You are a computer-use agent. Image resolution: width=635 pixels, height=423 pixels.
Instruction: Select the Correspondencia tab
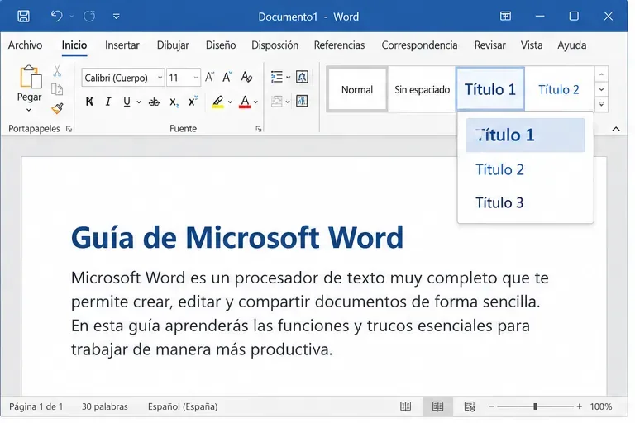point(419,45)
